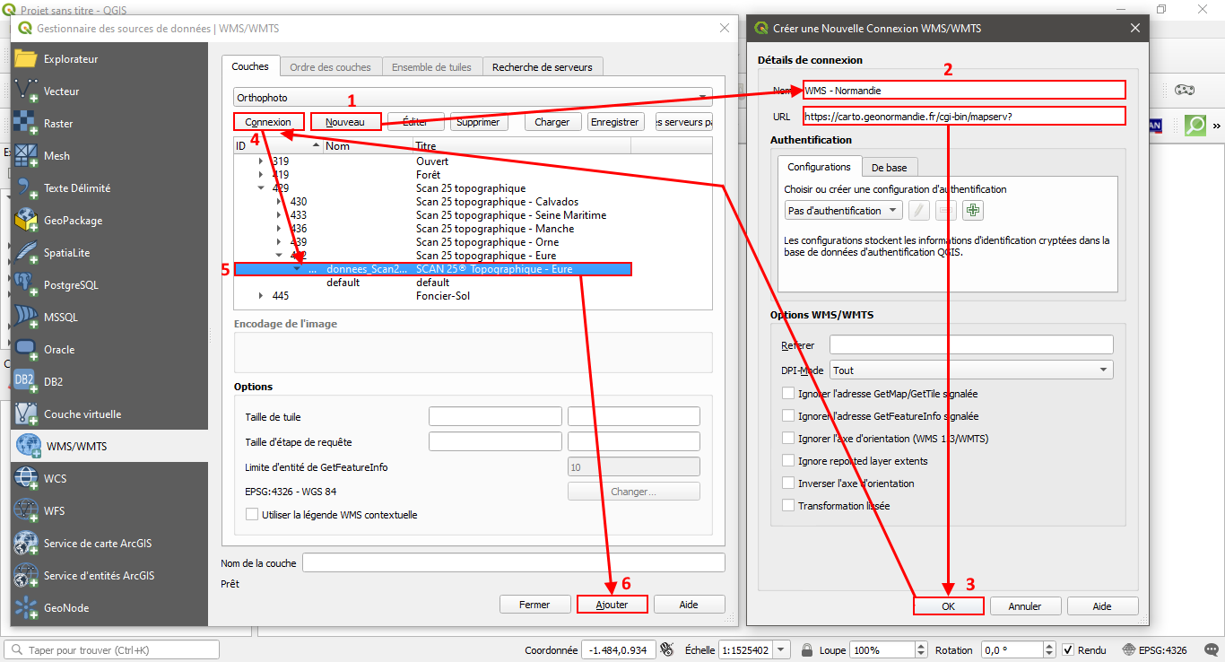This screenshot has height=662, width=1225.
Task: Focus the Taper pour trouver search box
Action: [x=112, y=650]
